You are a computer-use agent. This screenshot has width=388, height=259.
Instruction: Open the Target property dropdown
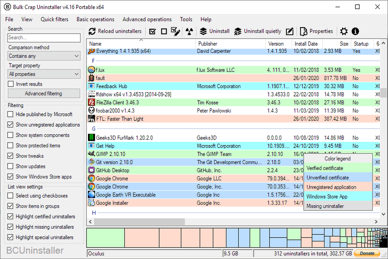tap(43, 74)
